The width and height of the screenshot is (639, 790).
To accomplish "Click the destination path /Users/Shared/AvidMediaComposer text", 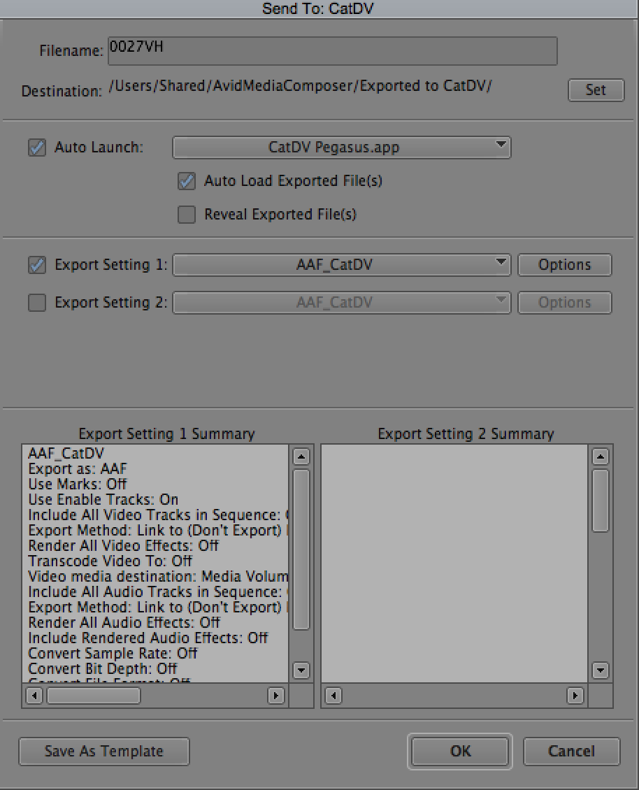I will [x=301, y=86].
